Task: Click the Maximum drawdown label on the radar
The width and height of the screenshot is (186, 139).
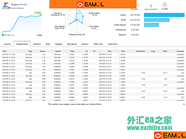Action: [x=58, y=14]
